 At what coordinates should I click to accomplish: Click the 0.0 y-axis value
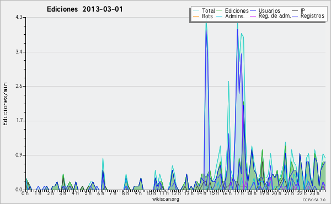click(x=19, y=190)
